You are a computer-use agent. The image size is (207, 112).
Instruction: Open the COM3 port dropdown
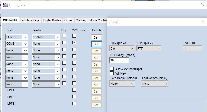pos(17,37)
